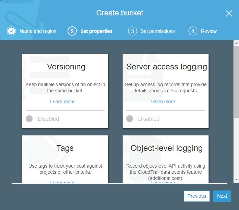Open Learn more under Server access logging
Screen dimensions: 239x210
click(x=163, y=102)
